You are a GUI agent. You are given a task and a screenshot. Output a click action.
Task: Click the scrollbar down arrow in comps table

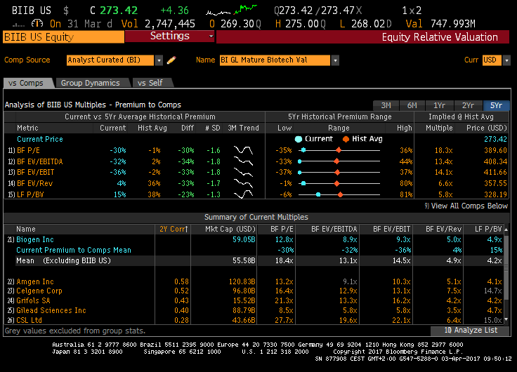(506, 319)
